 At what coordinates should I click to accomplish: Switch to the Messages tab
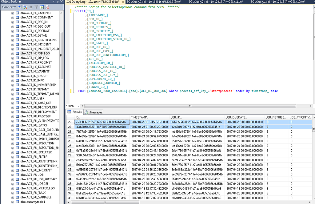coord(94,112)
